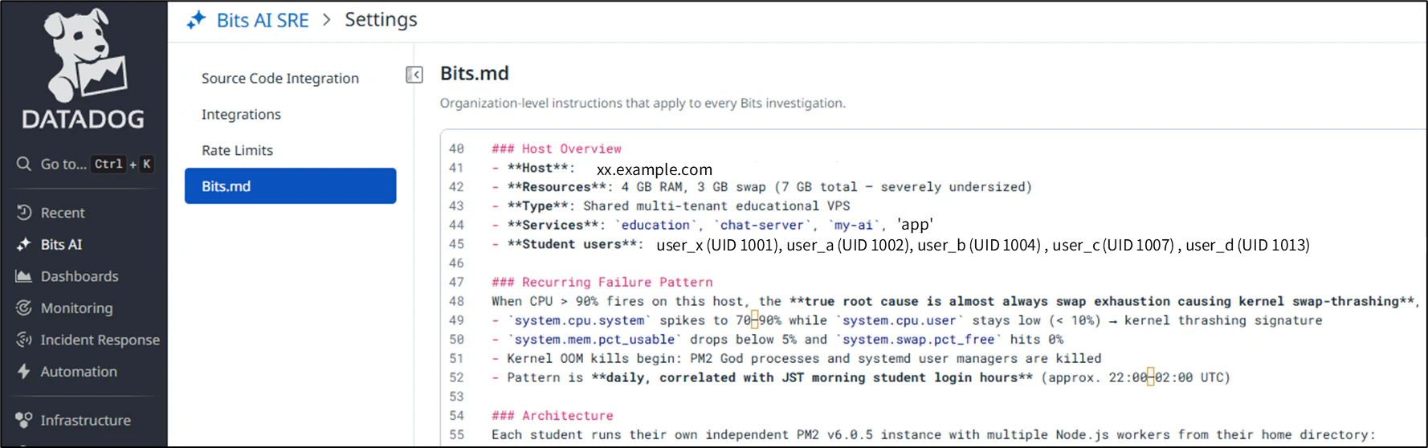
Task: Click user_d (UID 1013) in the editor
Action: (1247, 245)
